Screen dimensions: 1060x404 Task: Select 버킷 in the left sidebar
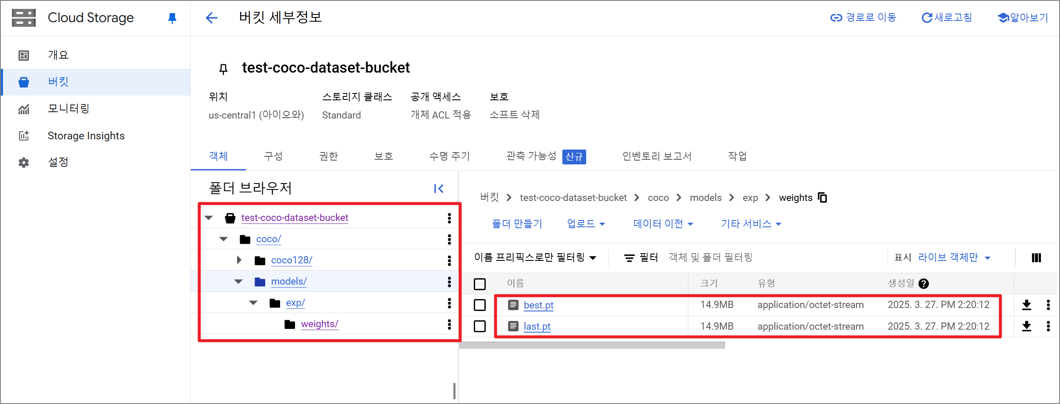tap(96, 82)
